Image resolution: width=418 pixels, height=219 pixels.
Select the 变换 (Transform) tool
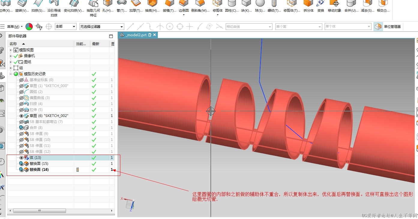coord(320,7)
